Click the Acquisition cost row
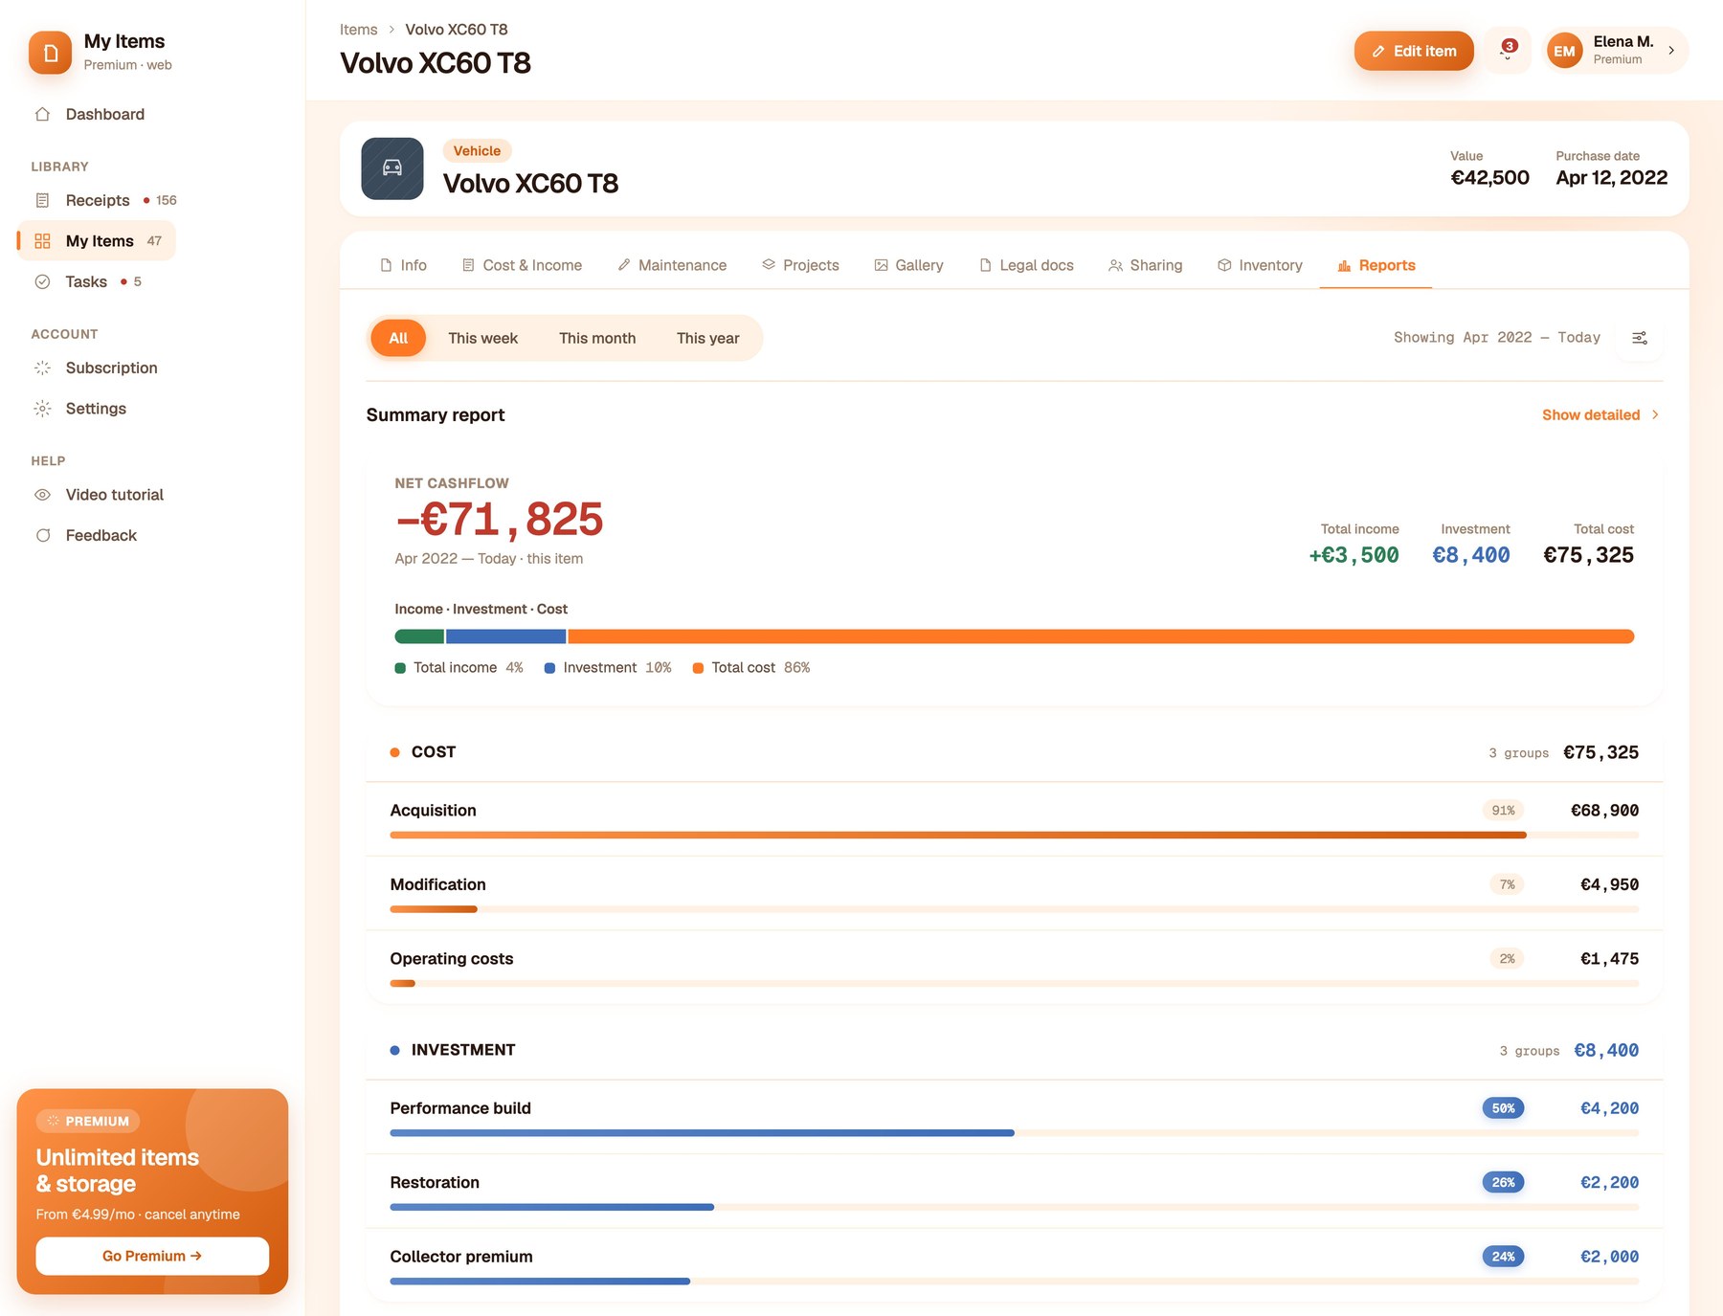 [x=1015, y=819]
